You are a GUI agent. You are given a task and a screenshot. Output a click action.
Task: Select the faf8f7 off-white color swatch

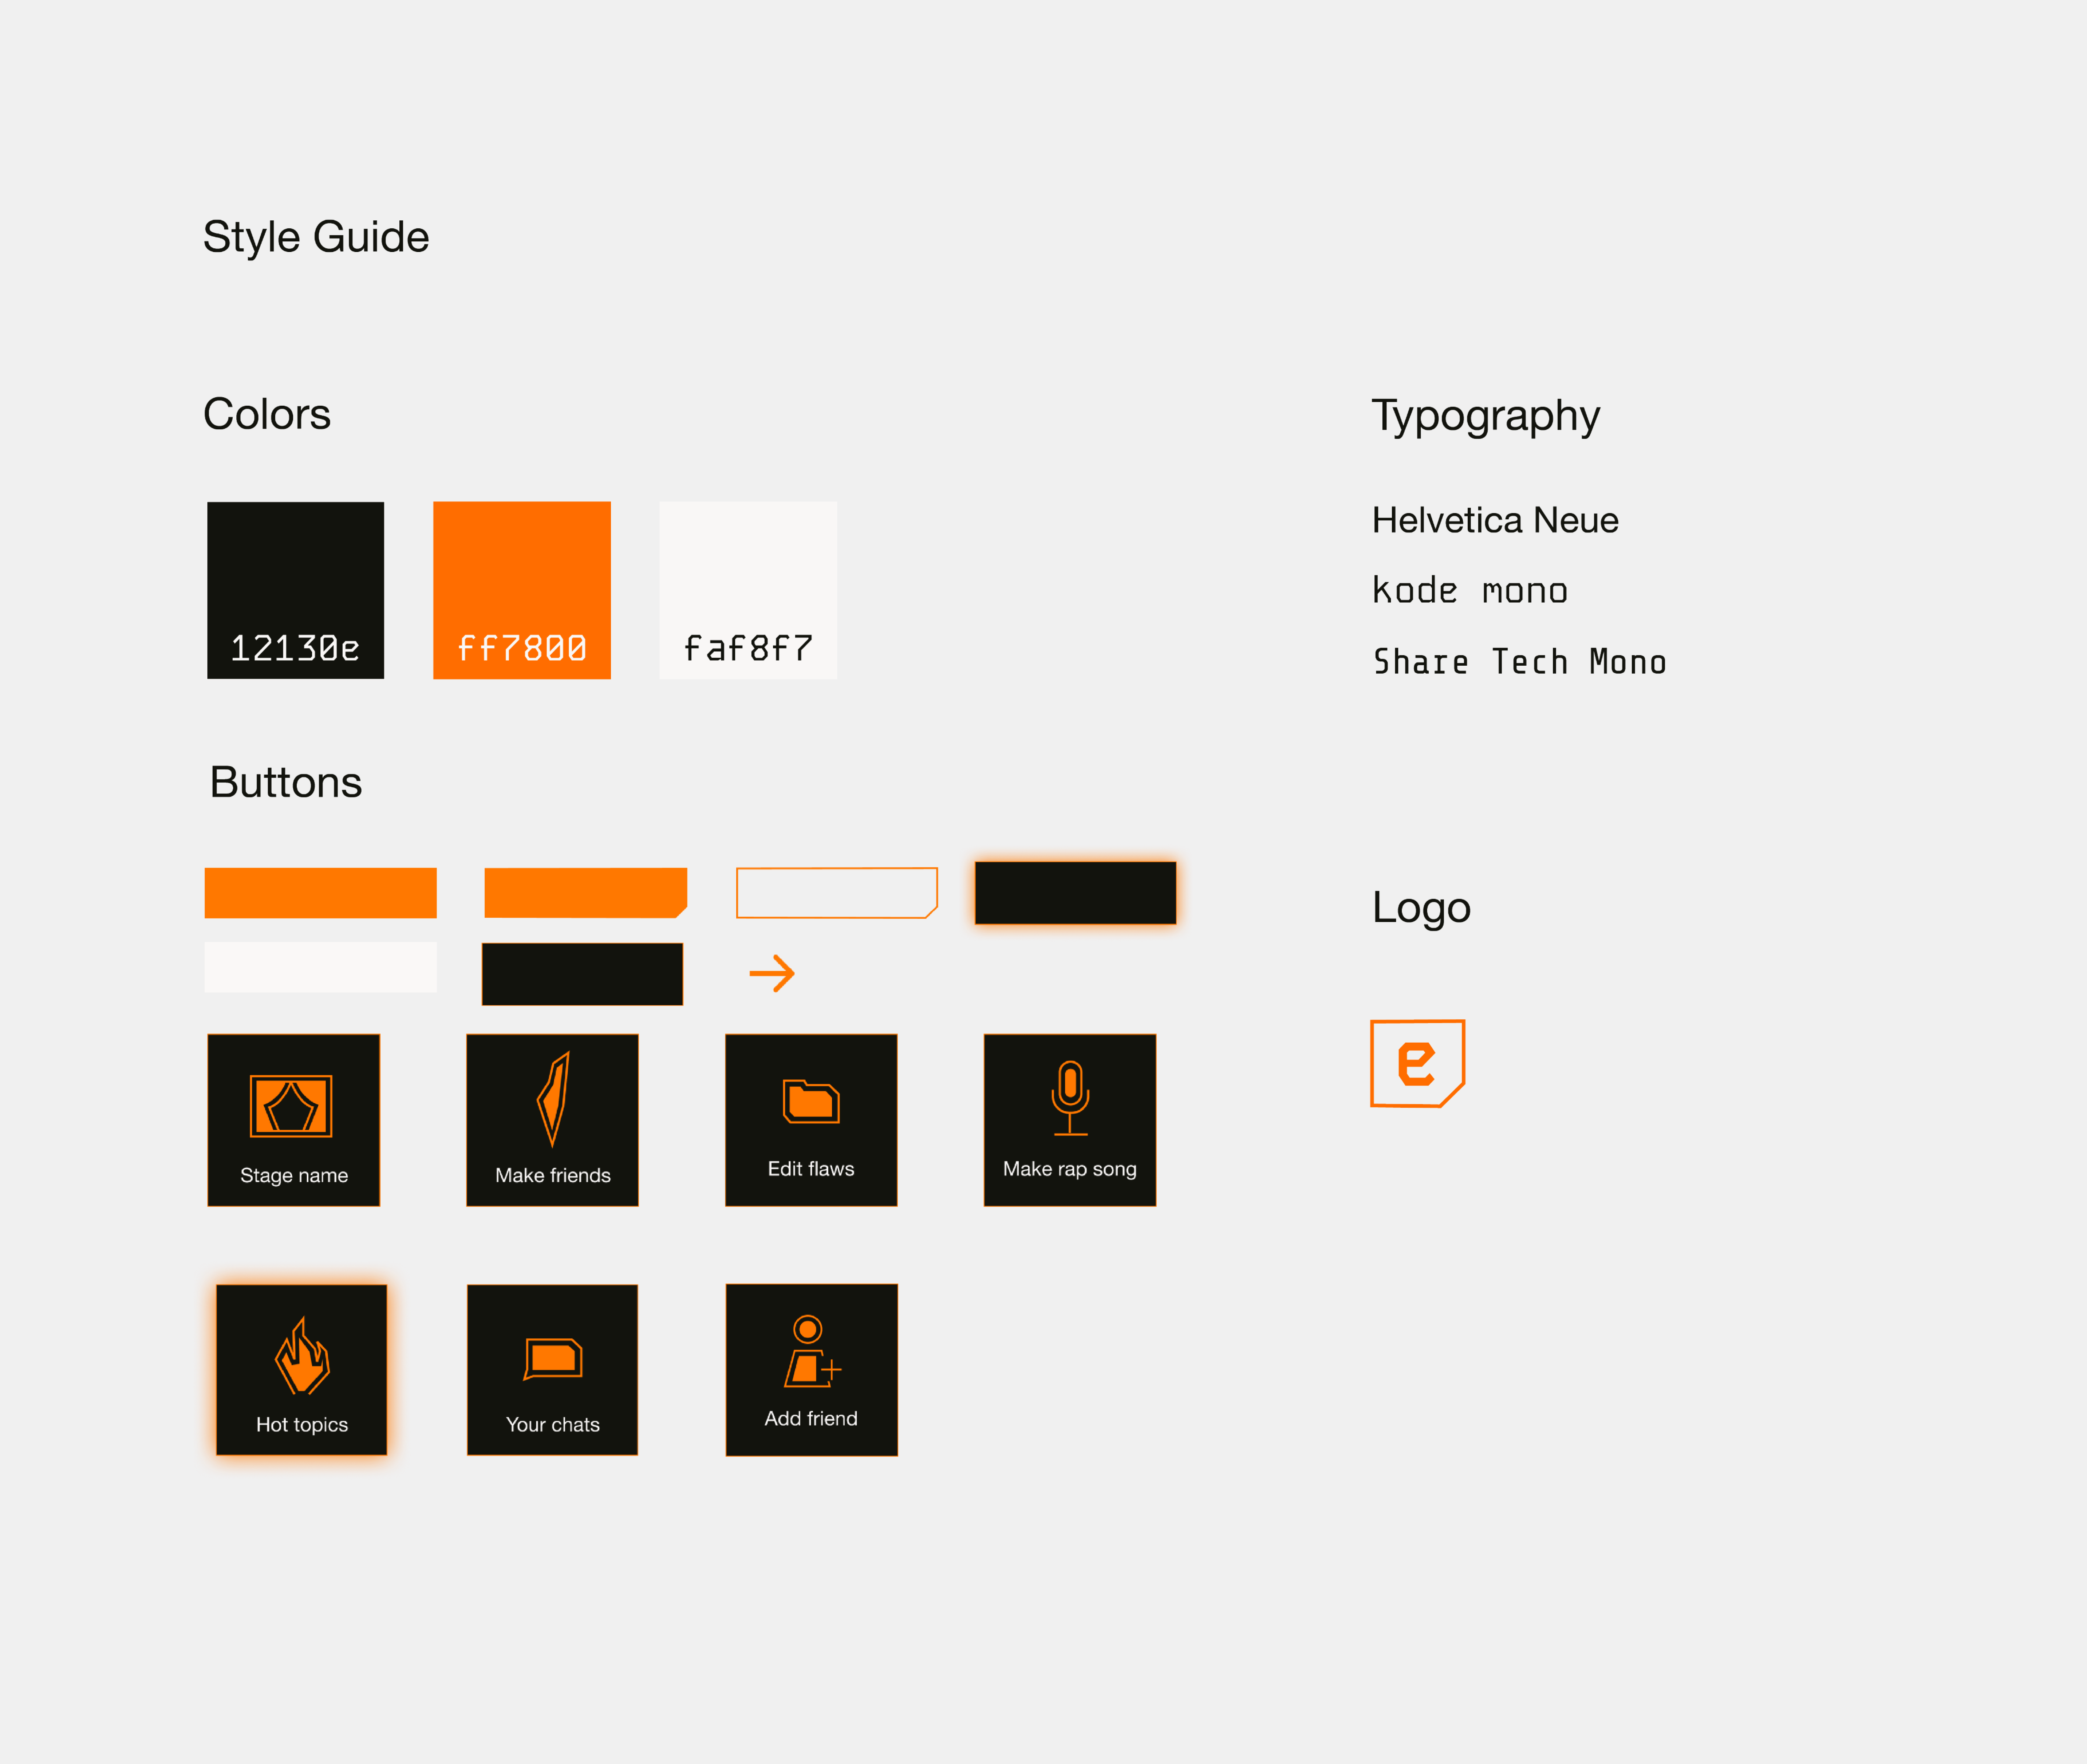click(x=748, y=590)
